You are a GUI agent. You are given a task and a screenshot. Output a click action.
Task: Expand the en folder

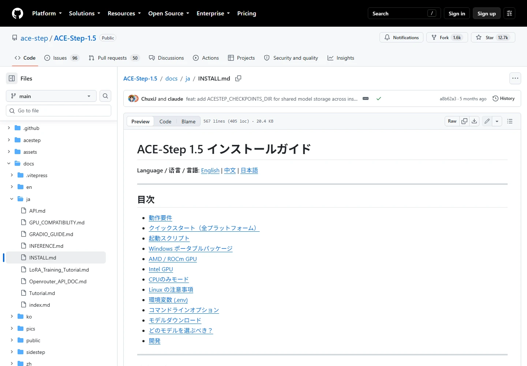(x=12, y=187)
